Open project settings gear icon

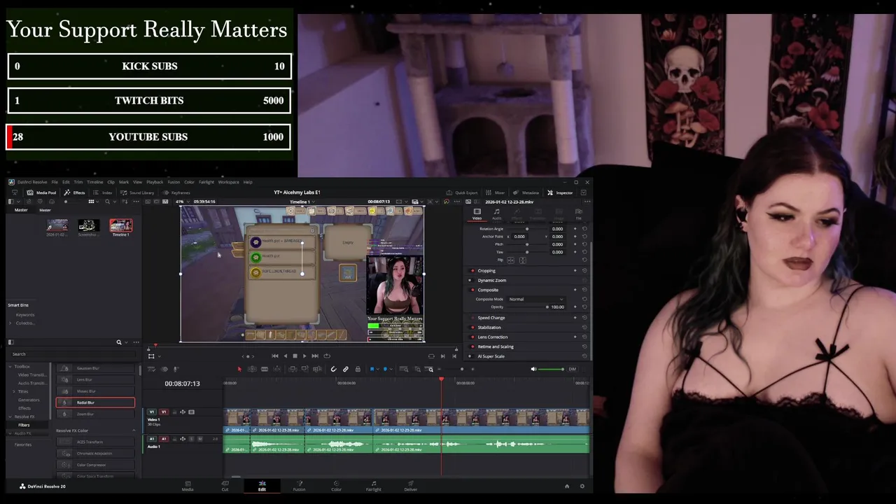click(x=582, y=486)
